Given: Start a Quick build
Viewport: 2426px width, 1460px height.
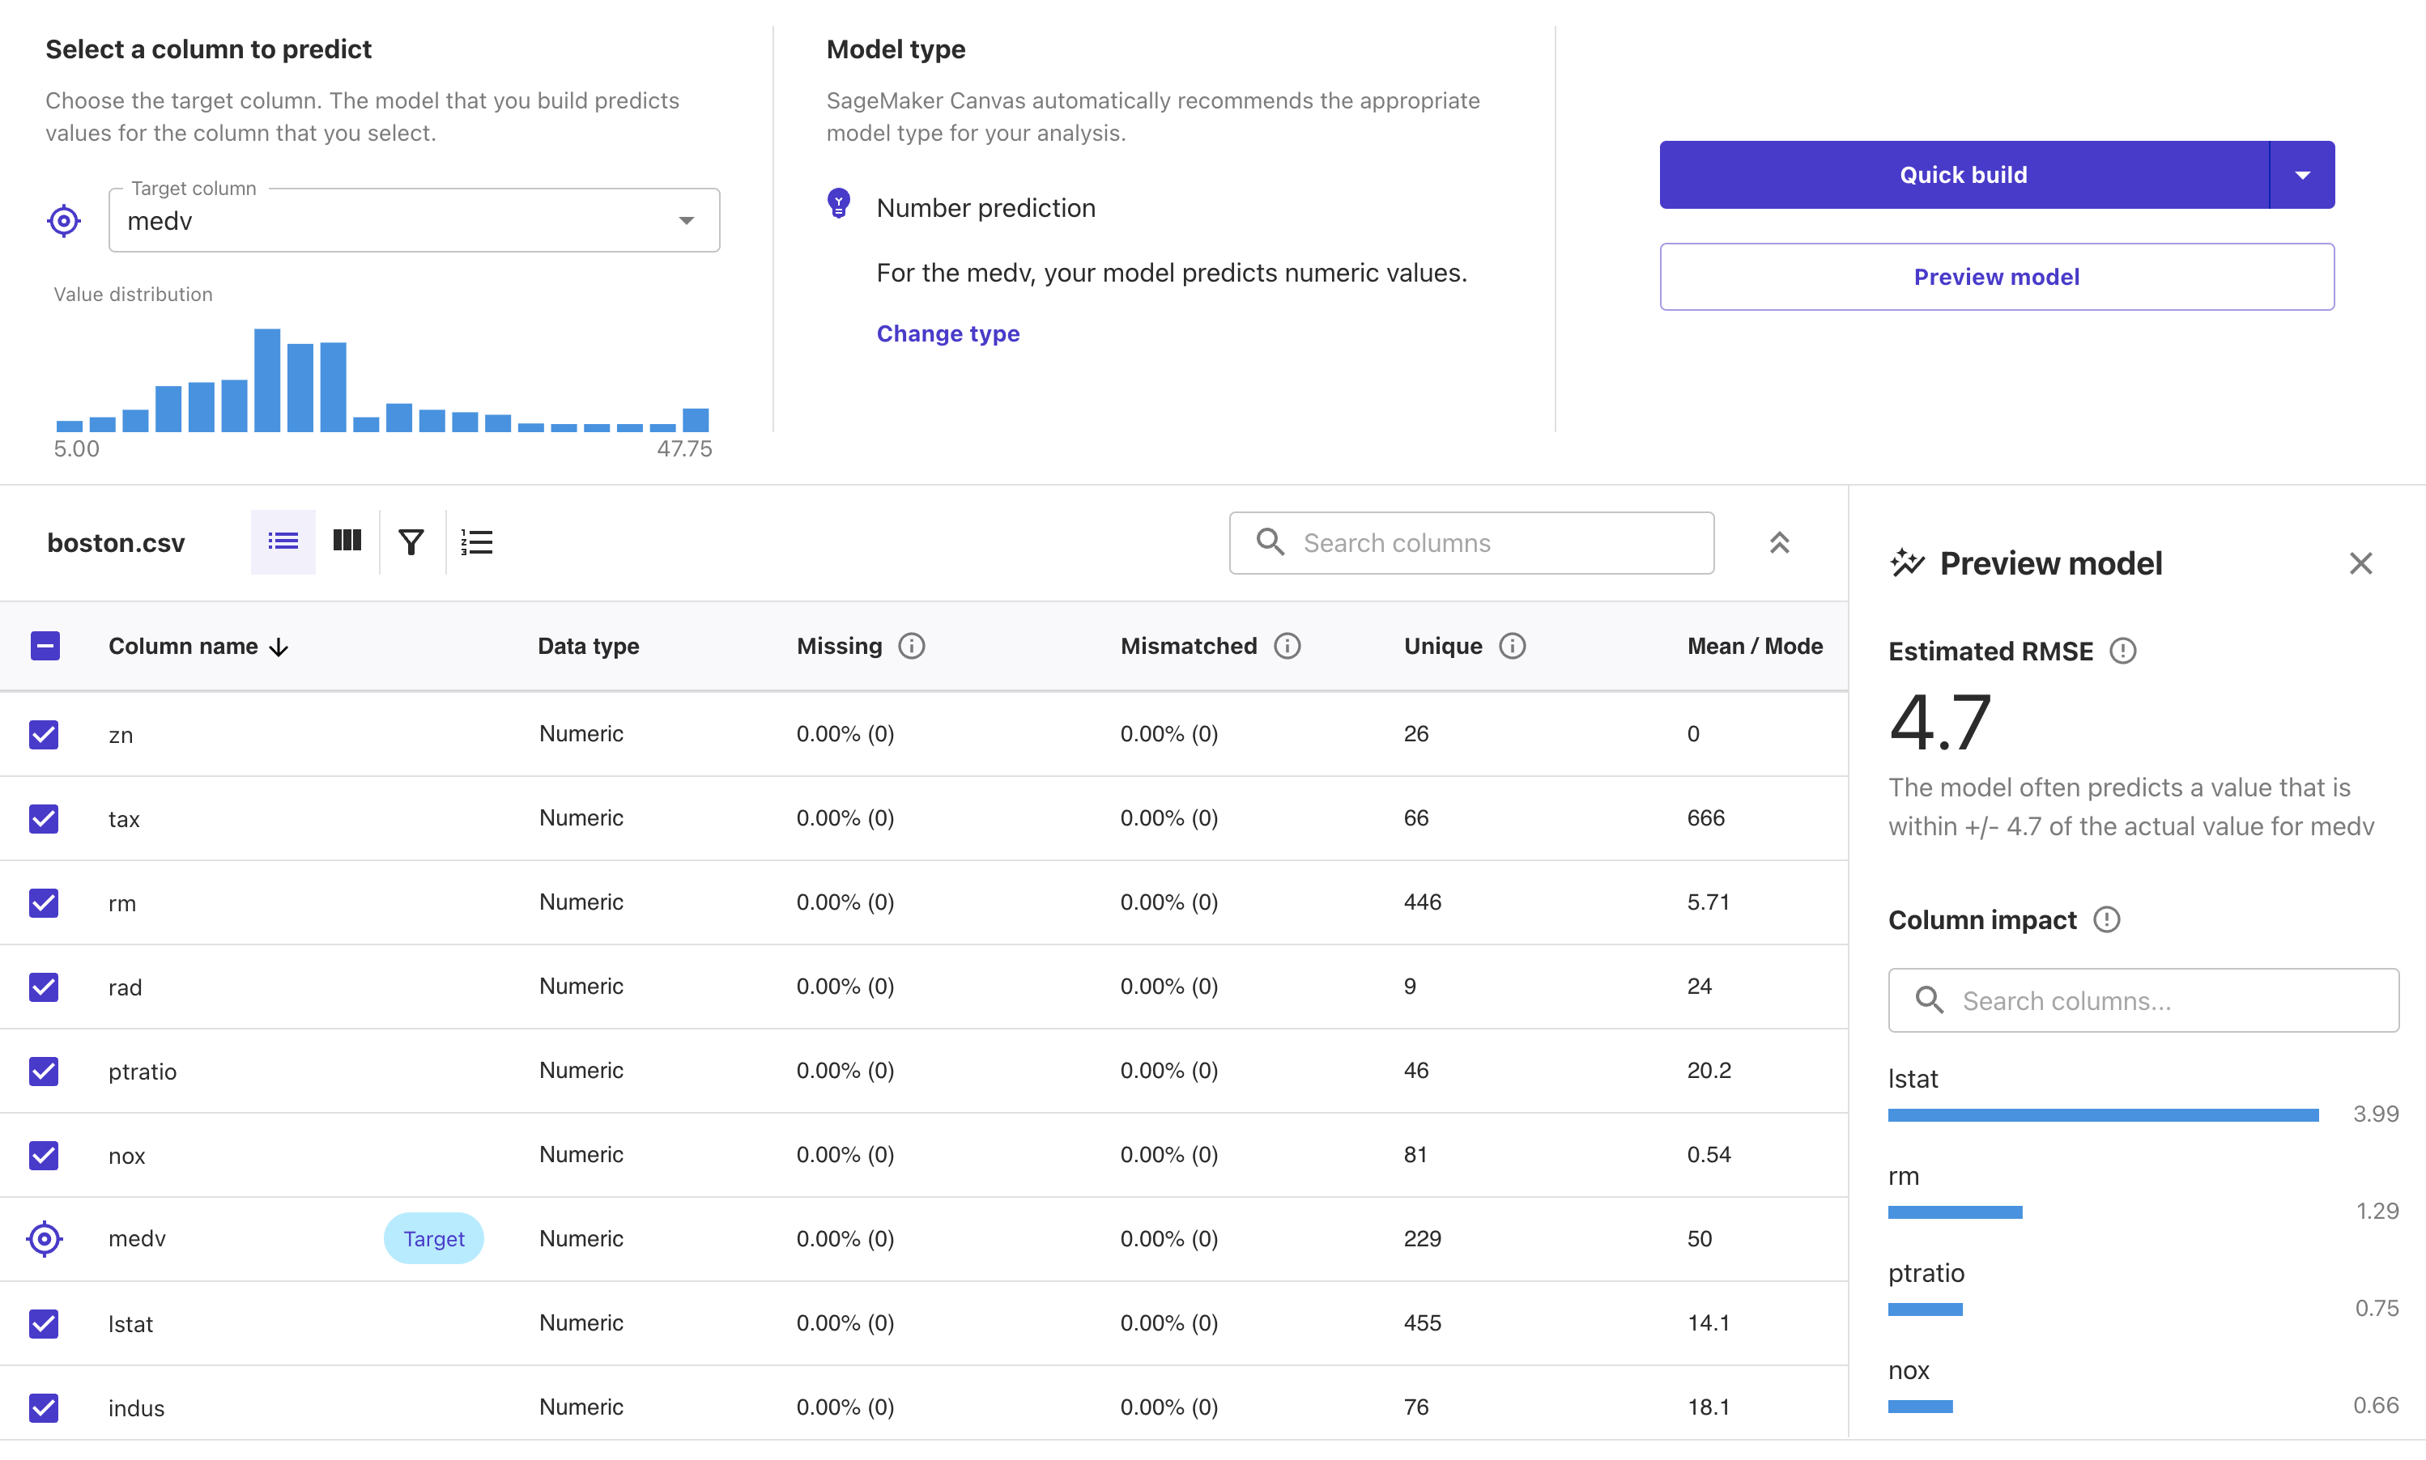Looking at the screenshot, I should pyautogui.click(x=1964, y=175).
